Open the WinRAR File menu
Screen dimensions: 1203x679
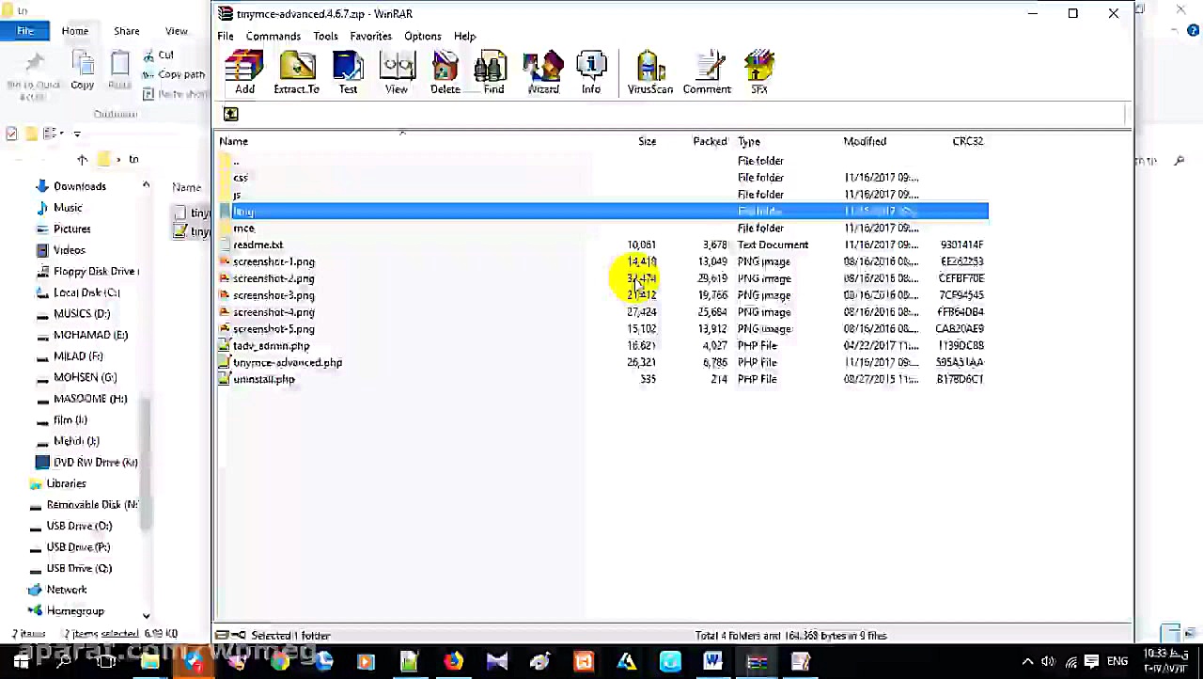[226, 36]
